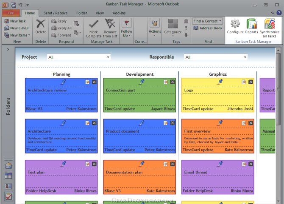Open the Help question mark icon
284x204 pixels.
tap(279, 13)
